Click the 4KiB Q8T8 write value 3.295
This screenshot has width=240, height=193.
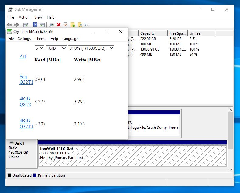79,102
